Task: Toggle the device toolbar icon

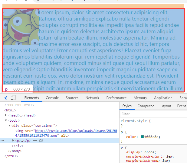Action: (13, 97)
